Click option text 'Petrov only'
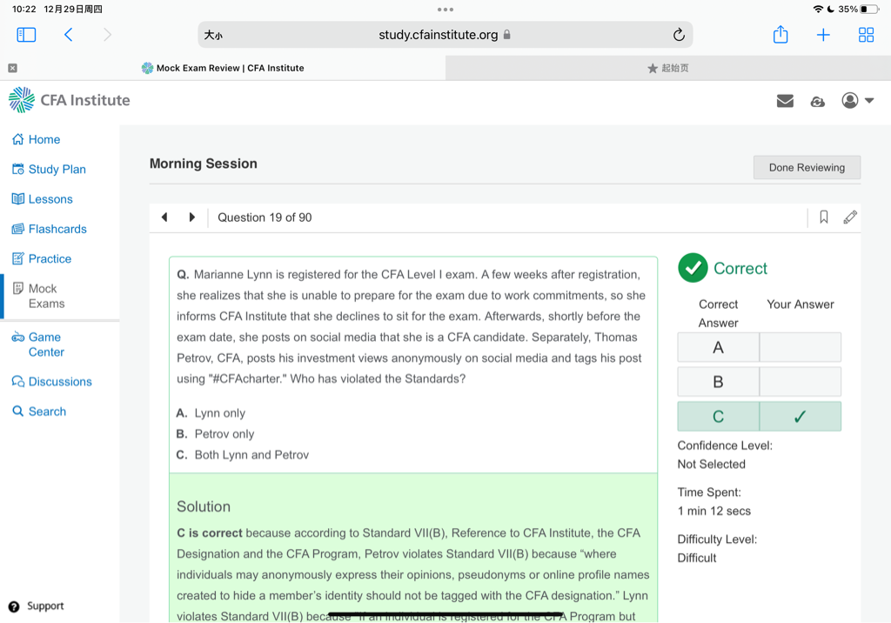The width and height of the screenshot is (891, 623). [224, 434]
